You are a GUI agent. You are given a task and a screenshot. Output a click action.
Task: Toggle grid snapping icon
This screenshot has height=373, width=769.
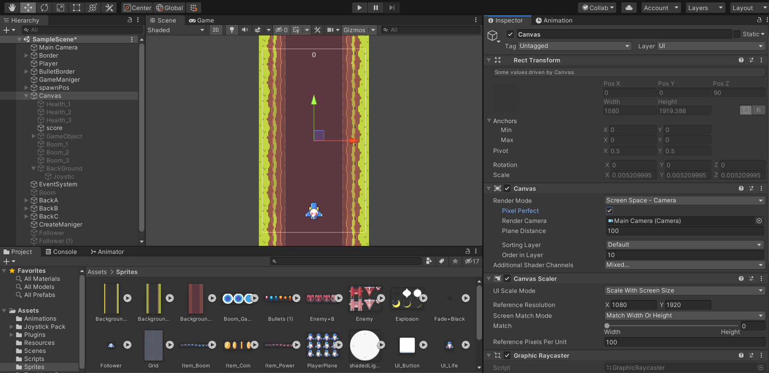pyautogui.click(x=194, y=8)
